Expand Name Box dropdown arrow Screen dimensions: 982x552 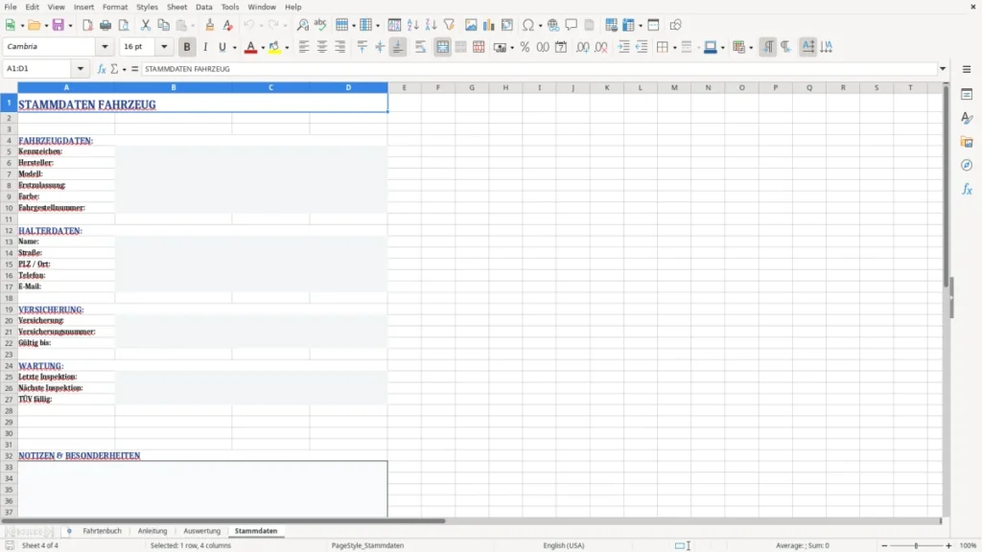[81, 69]
